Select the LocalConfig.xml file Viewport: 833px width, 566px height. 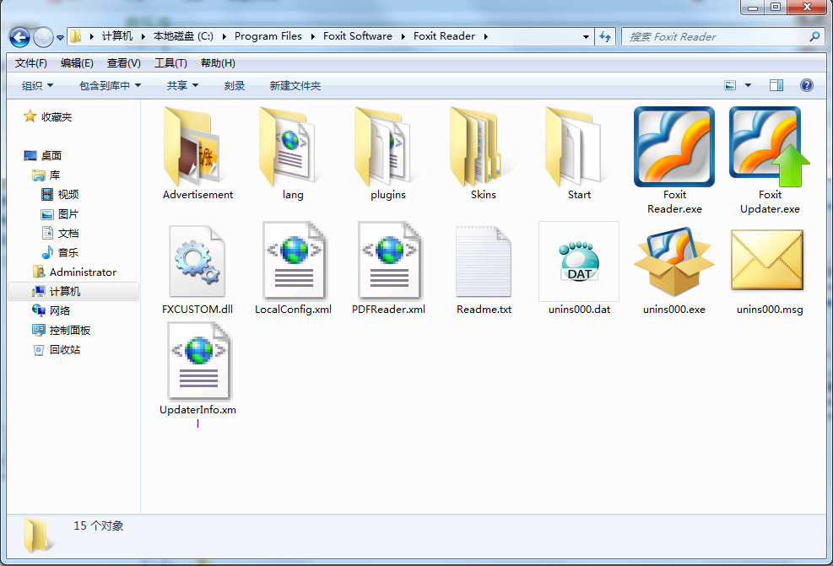293,262
